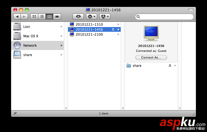
Task: Expand the first-column share row arrow
Action: [62, 55]
